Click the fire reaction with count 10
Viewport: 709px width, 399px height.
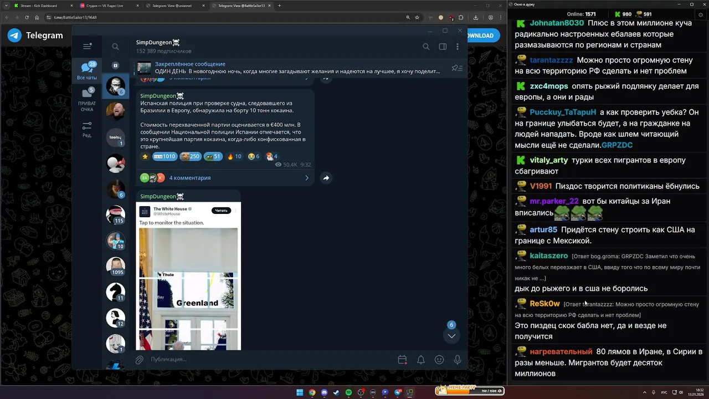234,156
